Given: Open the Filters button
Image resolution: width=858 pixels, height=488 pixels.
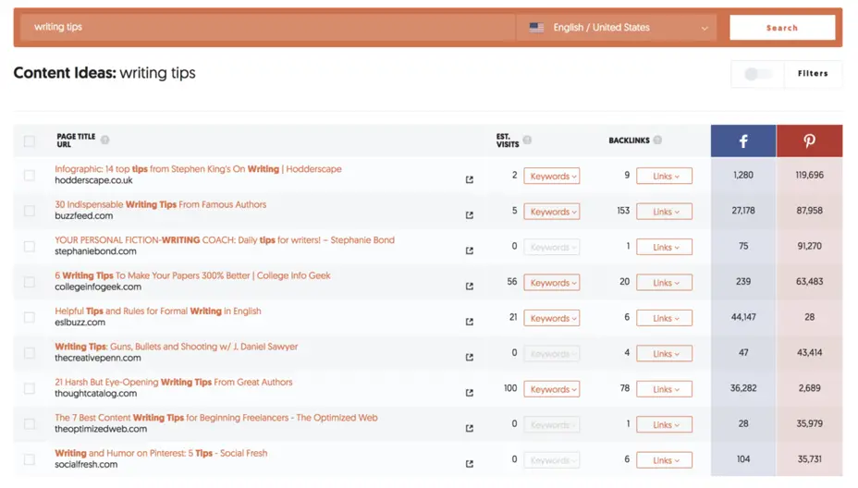Looking at the screenshot, I should tap(813, 74).
